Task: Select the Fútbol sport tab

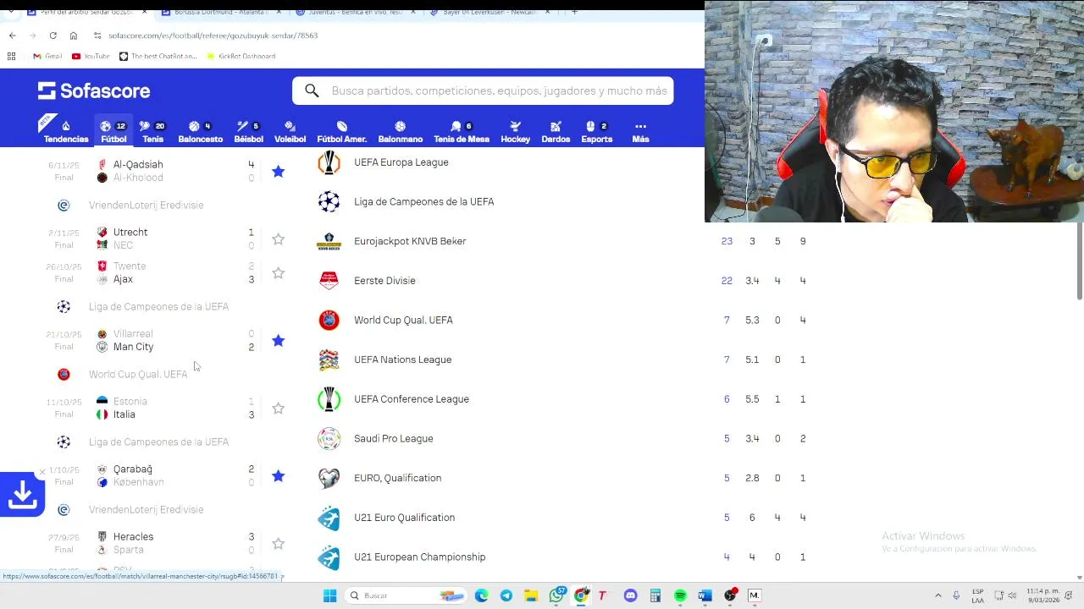Action: point(113,131)
